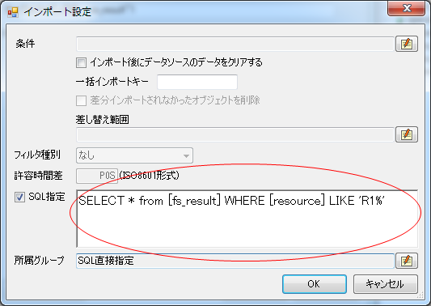
Task: Confirm settings with the OK button
Action: coord(315,284)
